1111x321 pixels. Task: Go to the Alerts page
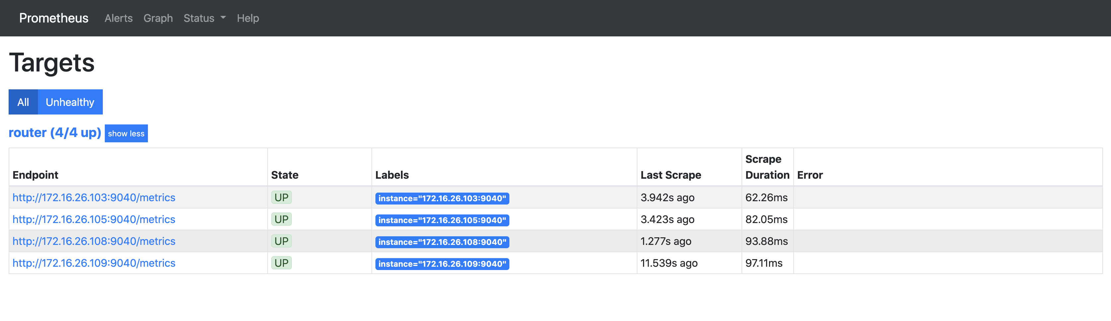[x=118, y=18]
